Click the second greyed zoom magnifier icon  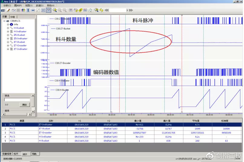64,10
